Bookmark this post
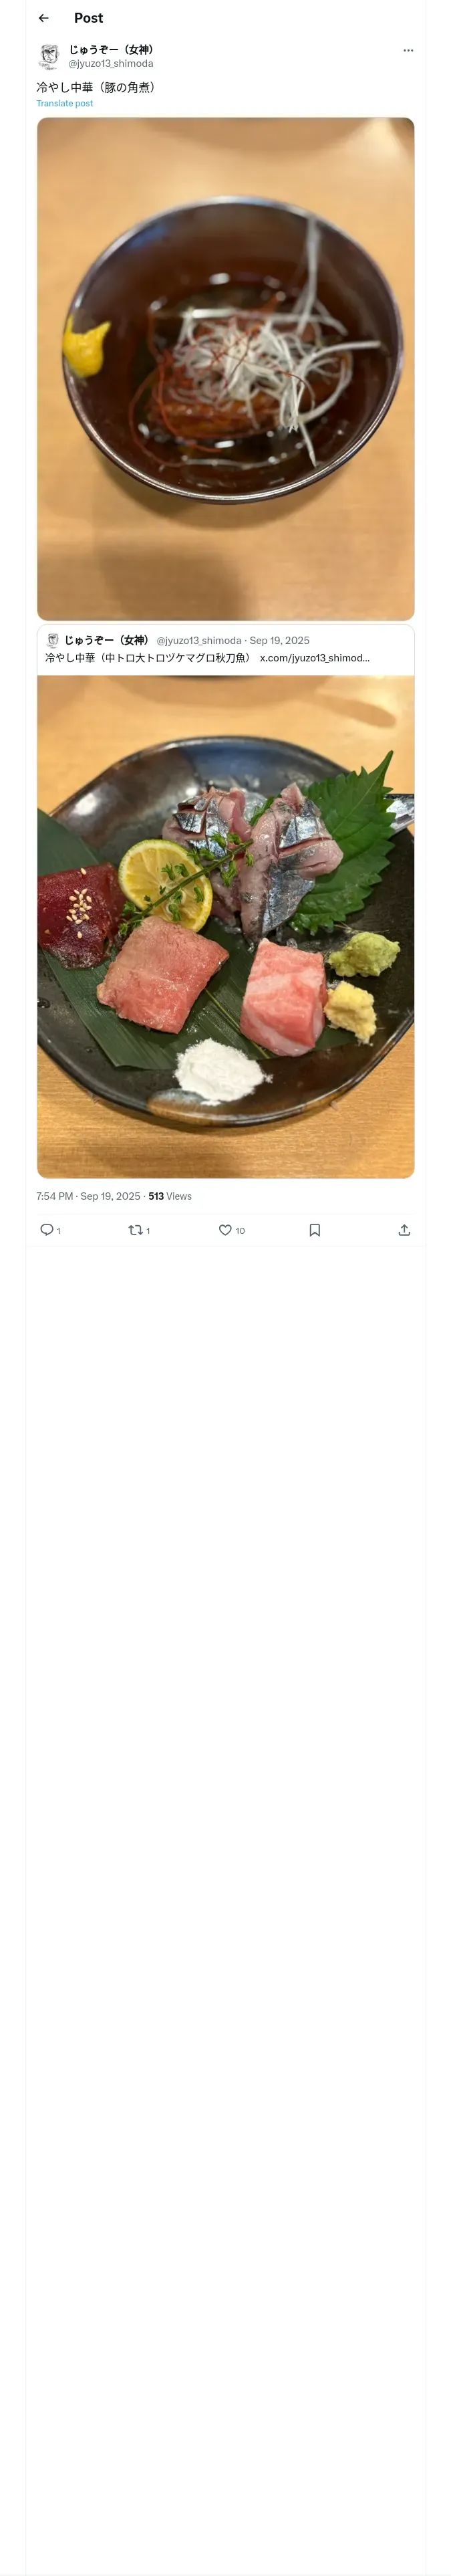 pos(314,1229)
